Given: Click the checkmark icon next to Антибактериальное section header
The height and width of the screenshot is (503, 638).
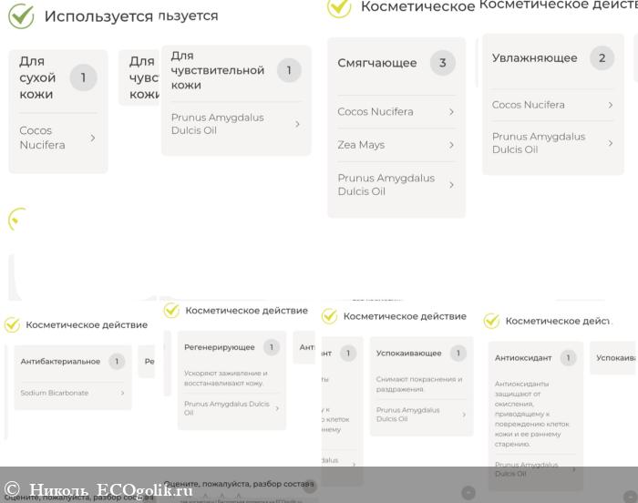Looking at the screenshot, I should point(12,324).
